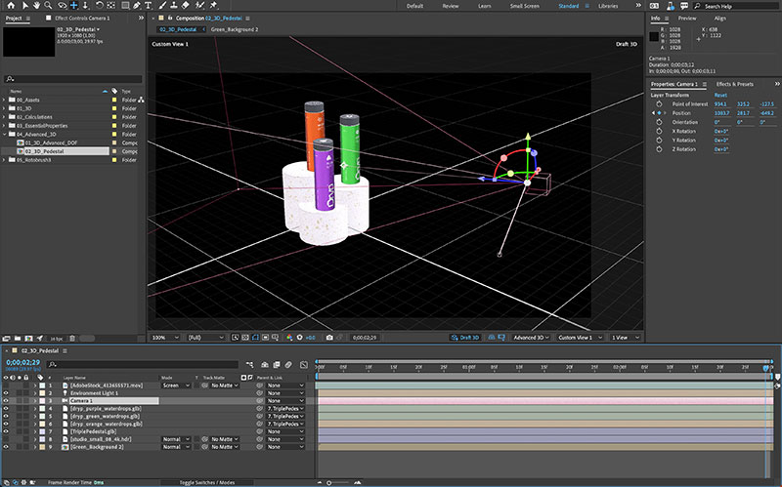
Task: Select the Rotation tool
Action: [x=100, y=6]
